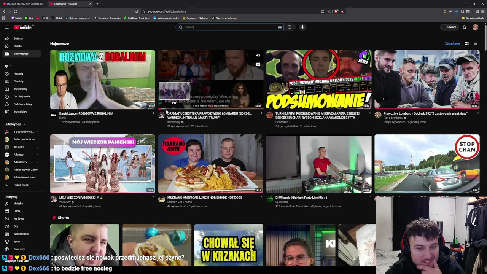Open the YouTube hamburger guide menu
The height and width of the screenshot is (274, 487).
[x=6, y=27]
